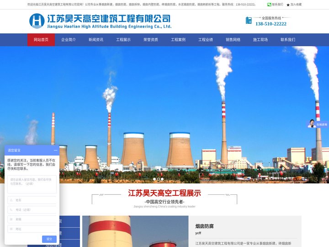The width and height of the screenshot is (329, 247).
Task: Click the chimney project thumbnail image
Action: point(135,231)
